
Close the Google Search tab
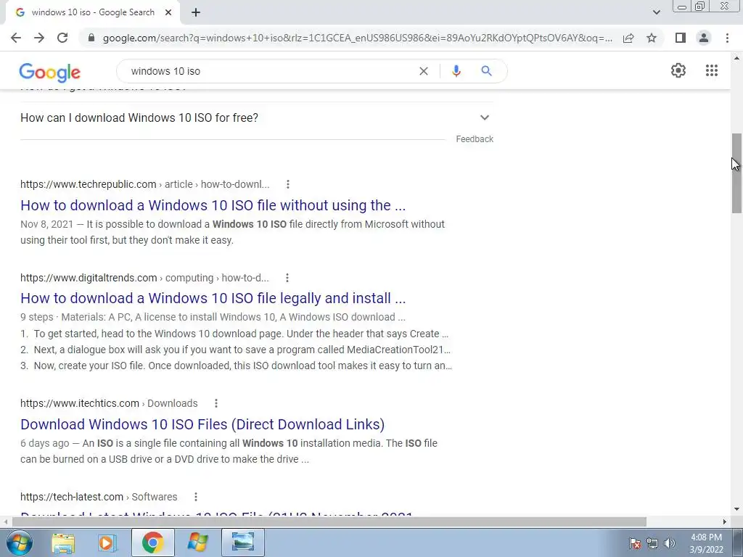pos(168,13)
